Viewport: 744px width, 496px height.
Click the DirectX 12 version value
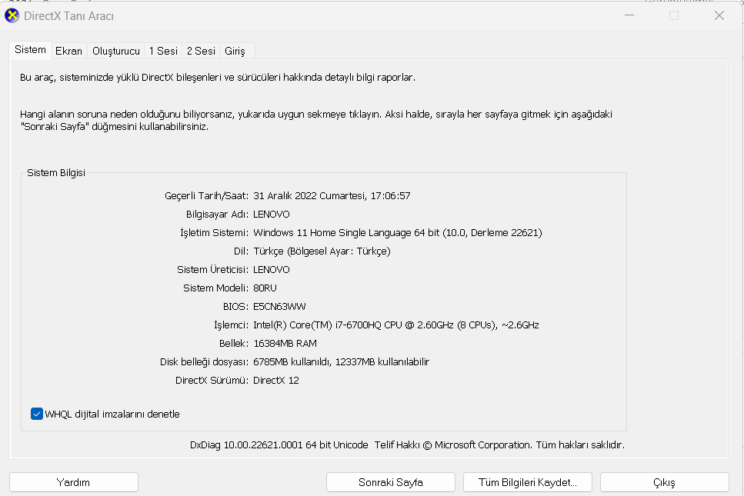click(276, 381)
